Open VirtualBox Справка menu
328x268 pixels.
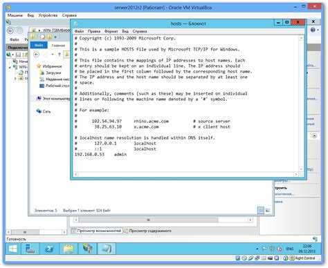pyautogui.click(x=69, y=15)
